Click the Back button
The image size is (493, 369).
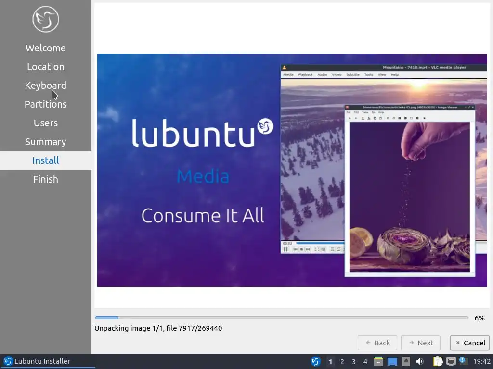coord(377,343)
